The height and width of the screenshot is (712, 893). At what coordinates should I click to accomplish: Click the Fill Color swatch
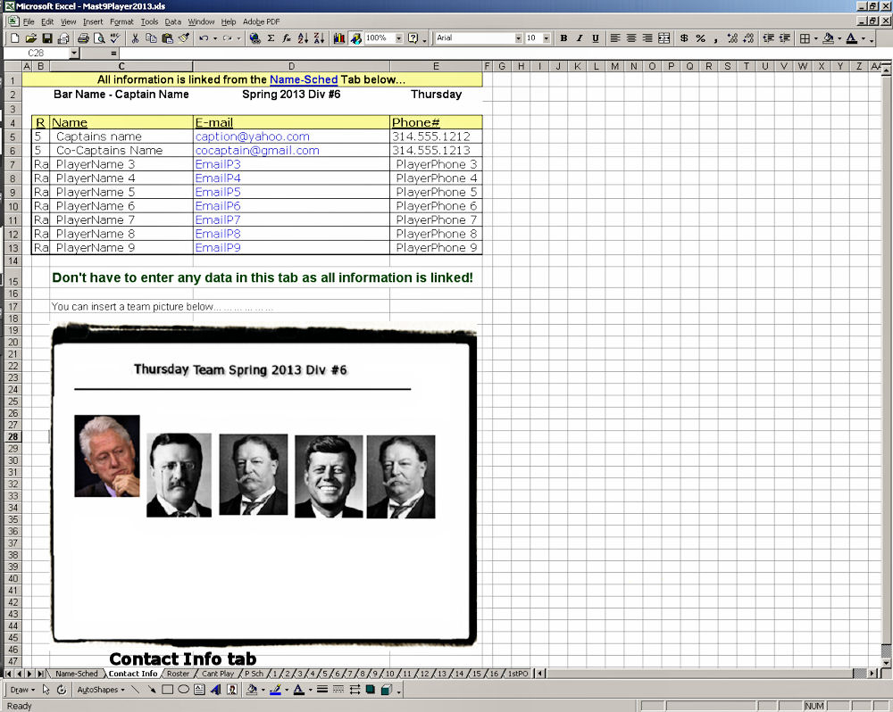[x=828, y=38]
